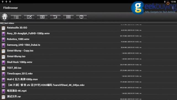This screenshot has height=100, width=177.
Task: Click the file icon of the .rar archive
Action: (3, 97)
